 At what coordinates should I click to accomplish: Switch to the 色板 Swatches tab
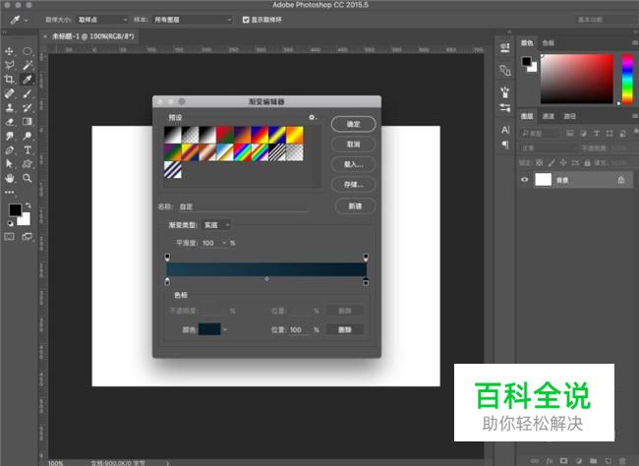tap(549, 43)
